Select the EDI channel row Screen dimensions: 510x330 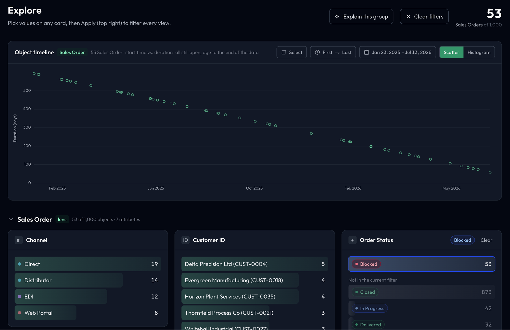coord(88,297)
